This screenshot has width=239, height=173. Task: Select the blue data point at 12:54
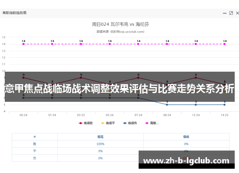(x=196, y=105)
